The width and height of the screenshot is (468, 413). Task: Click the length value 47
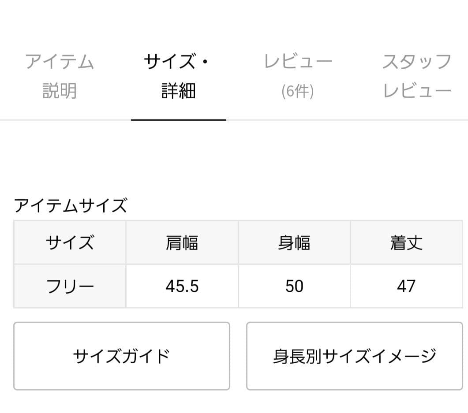pyautogui.click(x=407, y=286)
